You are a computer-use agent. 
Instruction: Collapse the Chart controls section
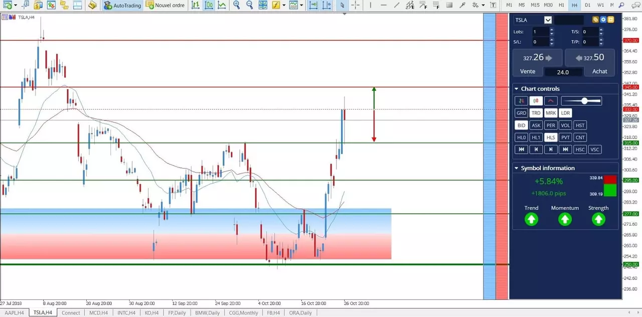516,89
